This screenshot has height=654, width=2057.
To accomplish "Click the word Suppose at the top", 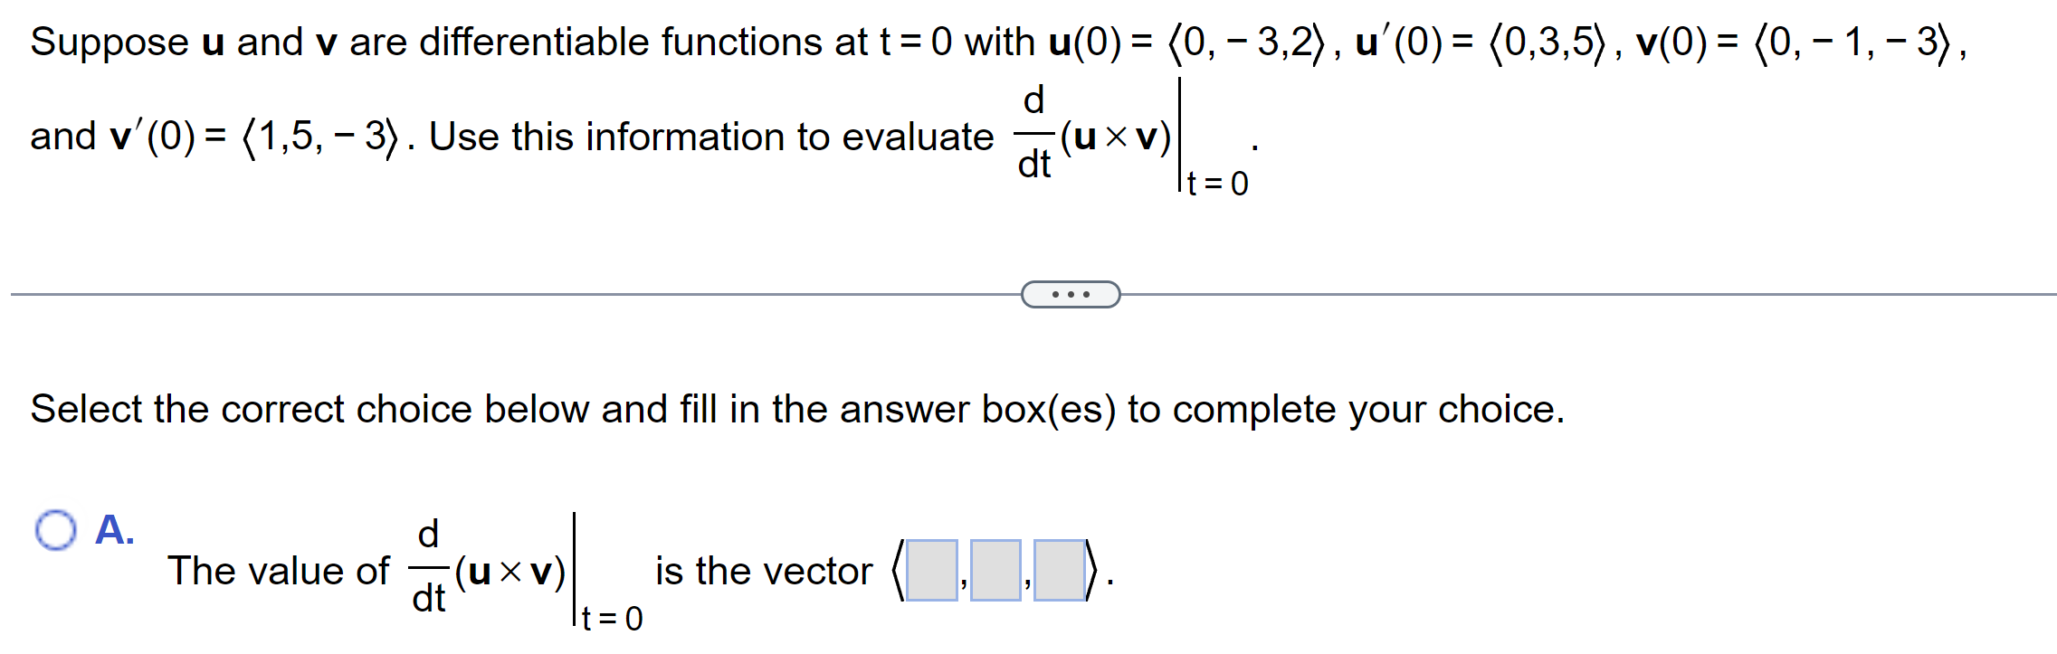I will point(101,41).
